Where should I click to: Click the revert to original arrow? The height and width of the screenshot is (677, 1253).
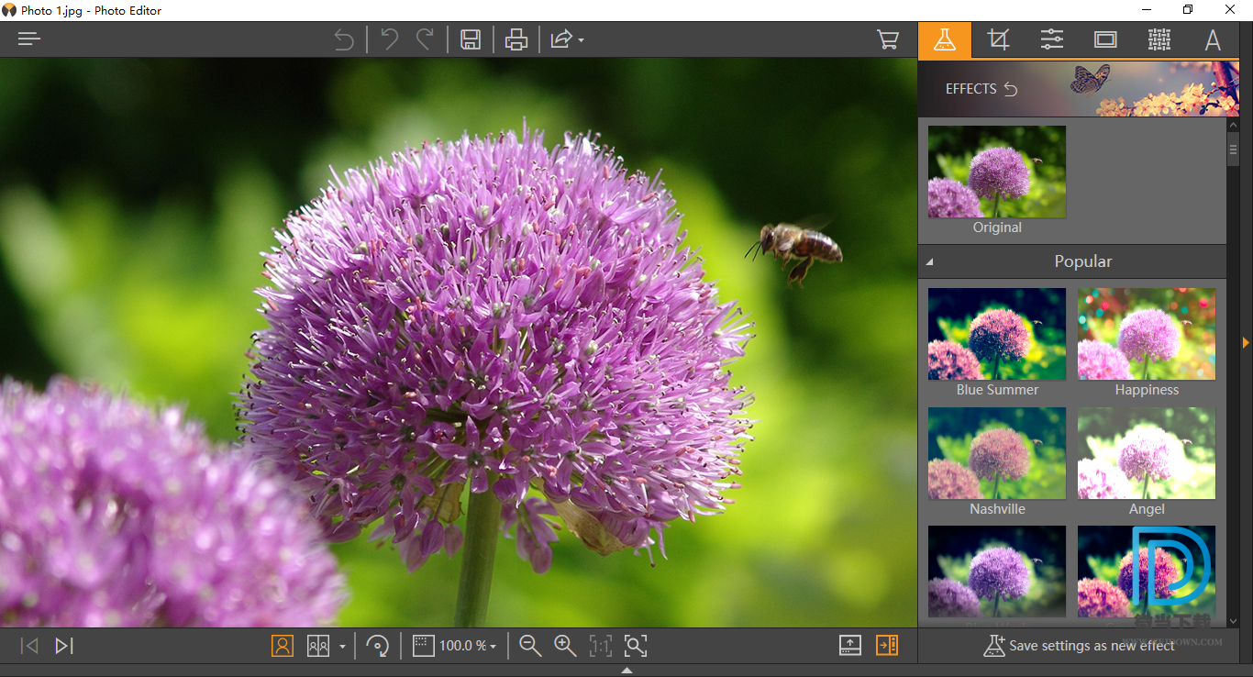344,39
